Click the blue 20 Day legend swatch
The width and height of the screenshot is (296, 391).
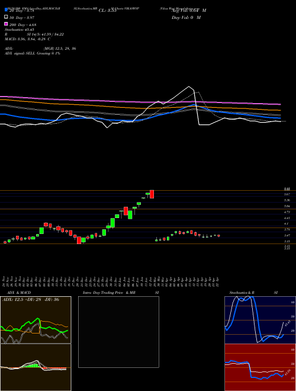6,10
